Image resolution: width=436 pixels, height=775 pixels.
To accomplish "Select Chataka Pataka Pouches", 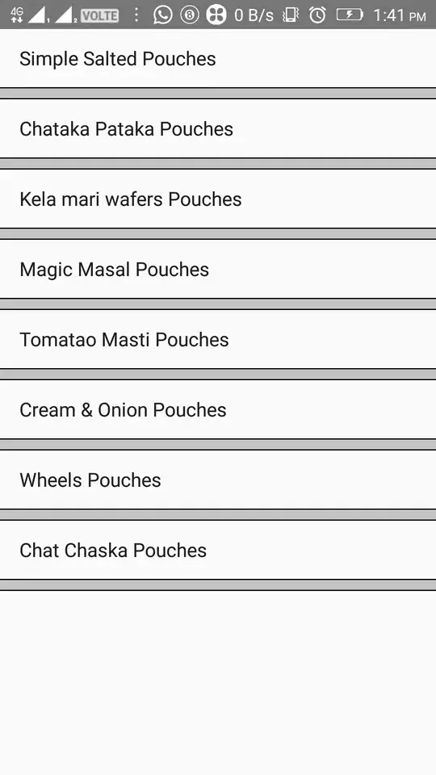I will (x=218, y=128).
